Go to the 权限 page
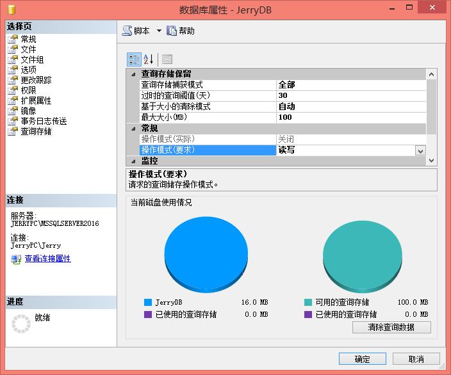 coord(28,90)
